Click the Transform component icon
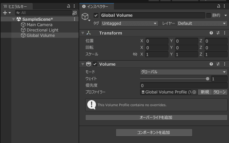229x143 pixels. (89, 33)
